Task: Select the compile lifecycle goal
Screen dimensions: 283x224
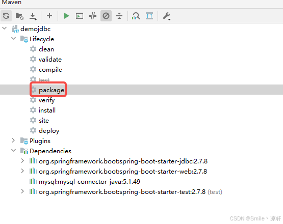Action: [x=50, y=70]
